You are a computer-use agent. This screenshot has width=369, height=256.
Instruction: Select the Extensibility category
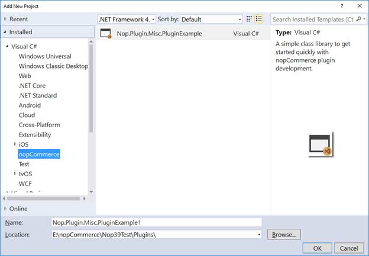[35, 135]
